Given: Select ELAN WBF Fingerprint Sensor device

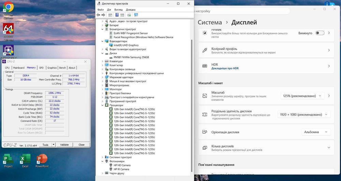Looking at the screenshot, I should click(x=131, y=33).
